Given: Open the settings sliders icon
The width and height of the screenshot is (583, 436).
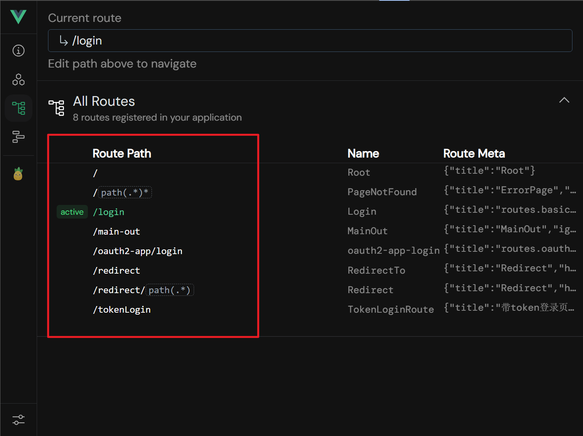Looking at the screenshot, I should (18, 420).
